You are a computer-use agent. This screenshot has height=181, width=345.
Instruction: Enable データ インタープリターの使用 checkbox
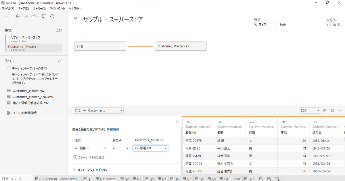pos(9,69)
